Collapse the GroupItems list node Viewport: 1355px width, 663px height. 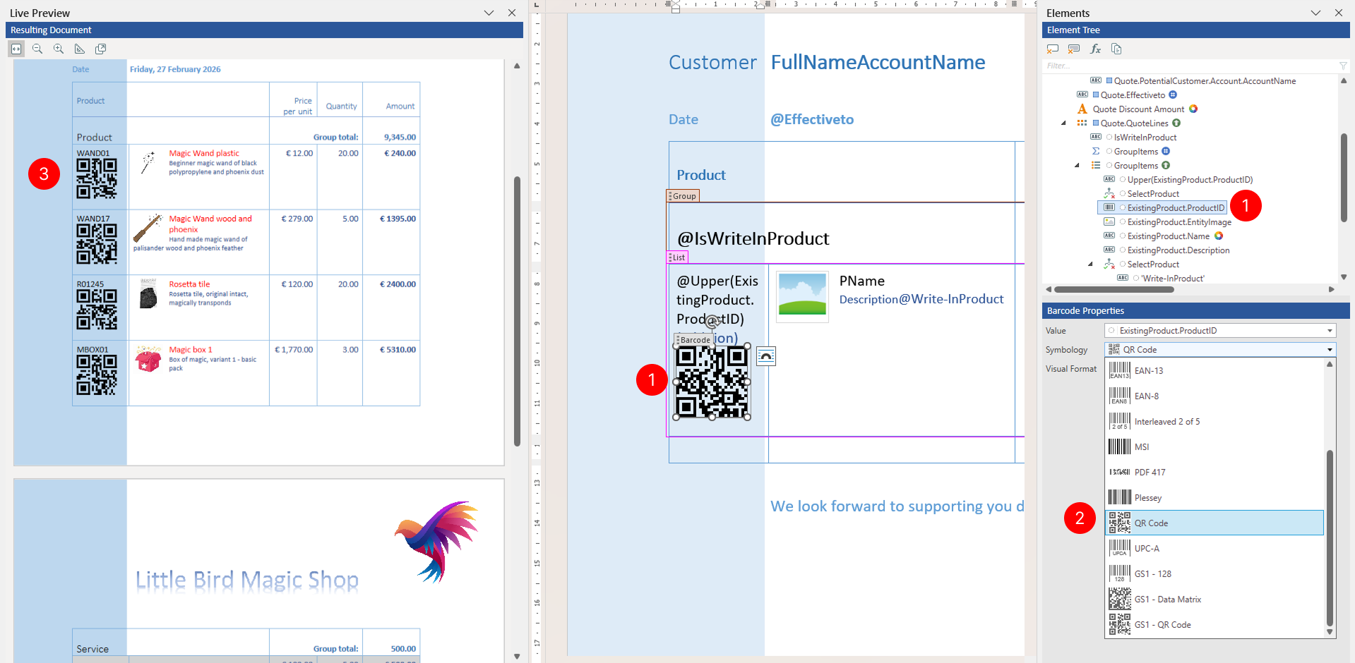[1077, 165]
